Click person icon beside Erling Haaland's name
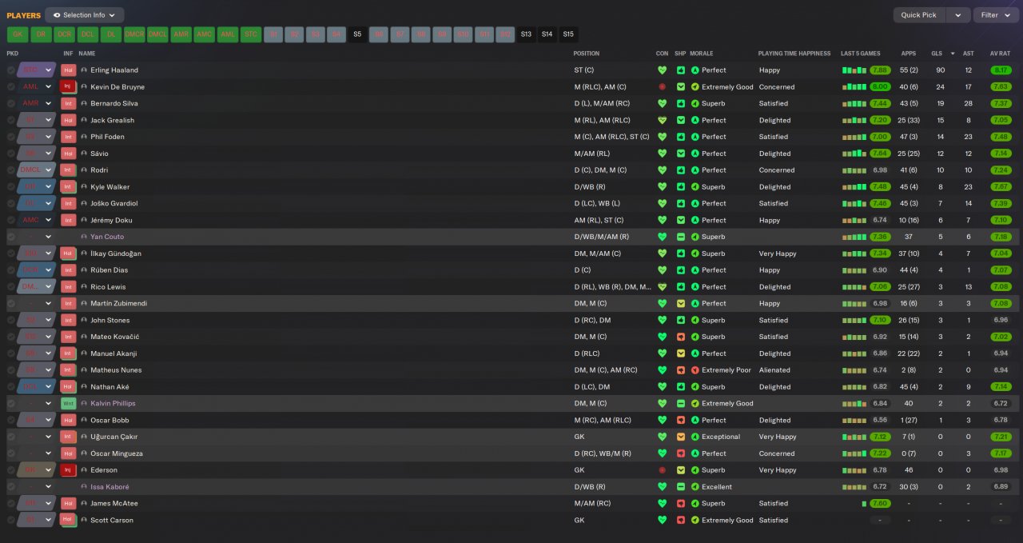This screenshot has height=543, width=1023. tap(84, 70)
